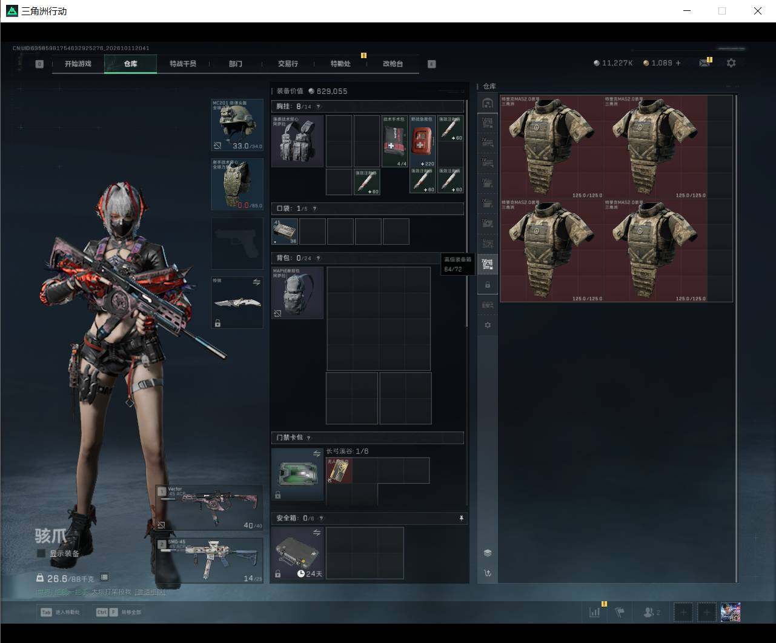Click the 进入特勤处 button
The height and width of the screenshot is (643, 776).
pos(61,612)
